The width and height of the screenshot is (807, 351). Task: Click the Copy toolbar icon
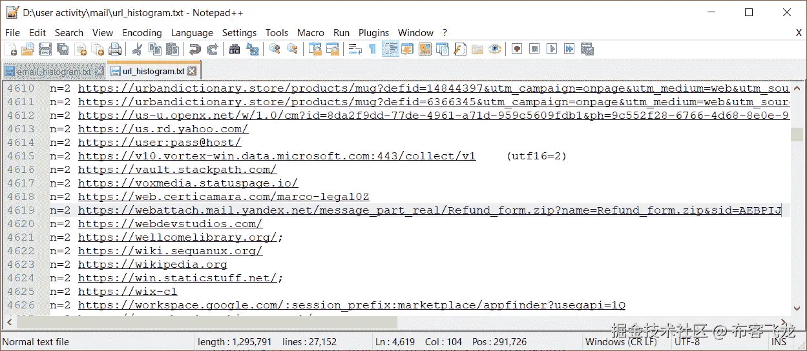point(154,49)
